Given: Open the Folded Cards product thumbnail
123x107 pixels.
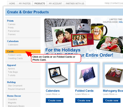Looking at the screenshot, I should 87,75.
